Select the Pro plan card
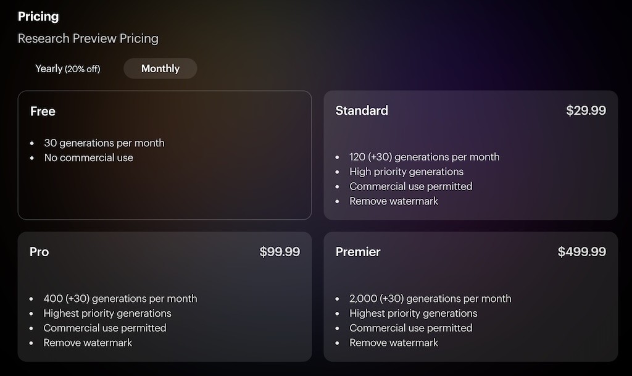632x376 pixels. pyautogui.click(x=164, y=296)
